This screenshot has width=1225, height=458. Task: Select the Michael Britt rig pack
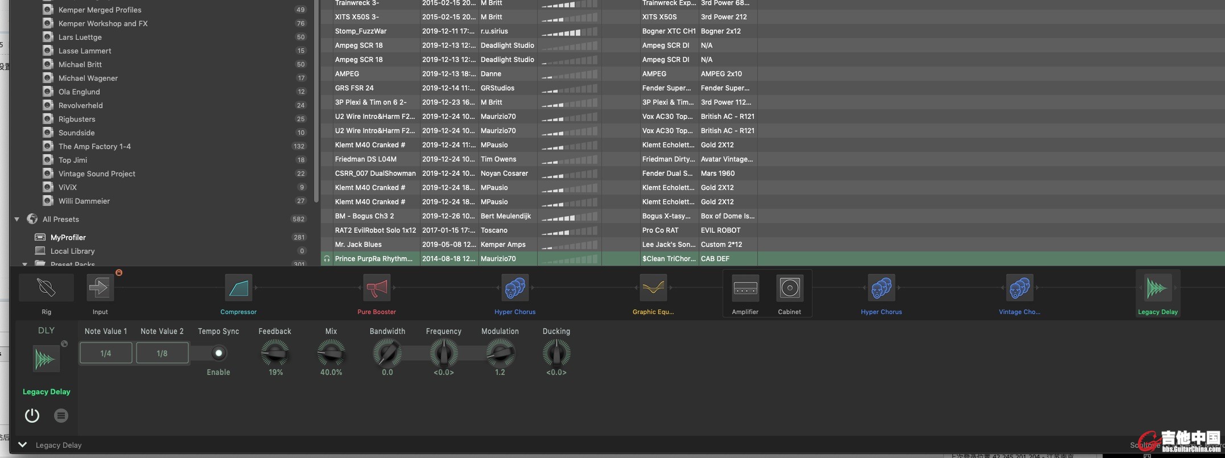[x=80, y=64]
